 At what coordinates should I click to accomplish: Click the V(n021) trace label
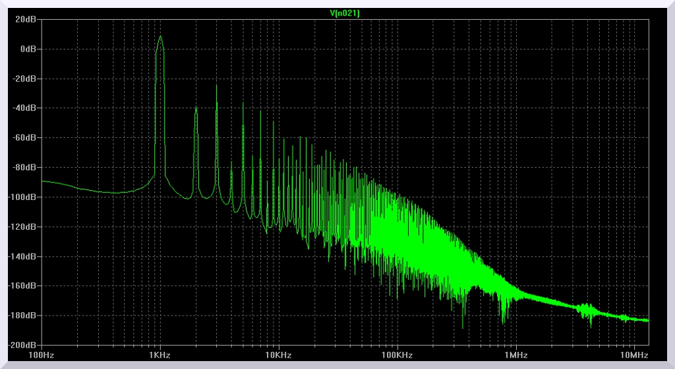pyautogui.click(x=344, y=13)
